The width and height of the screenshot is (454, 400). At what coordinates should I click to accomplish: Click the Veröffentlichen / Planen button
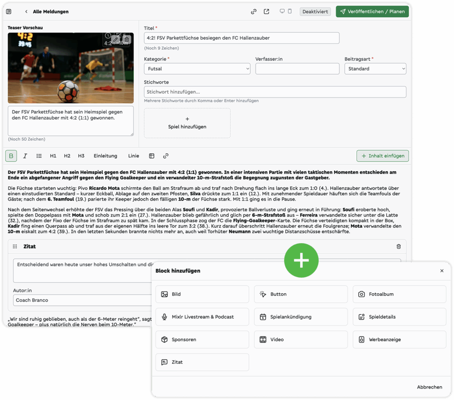pos(372,12)
